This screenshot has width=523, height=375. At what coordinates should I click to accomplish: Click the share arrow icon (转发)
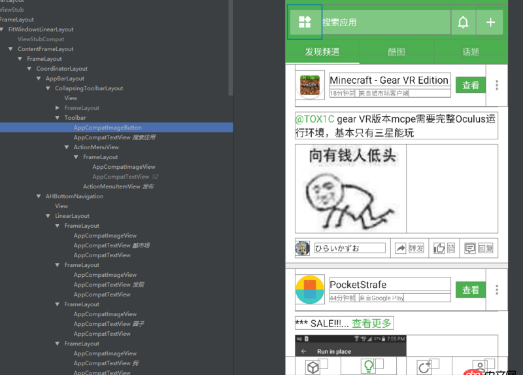[400, 248]
